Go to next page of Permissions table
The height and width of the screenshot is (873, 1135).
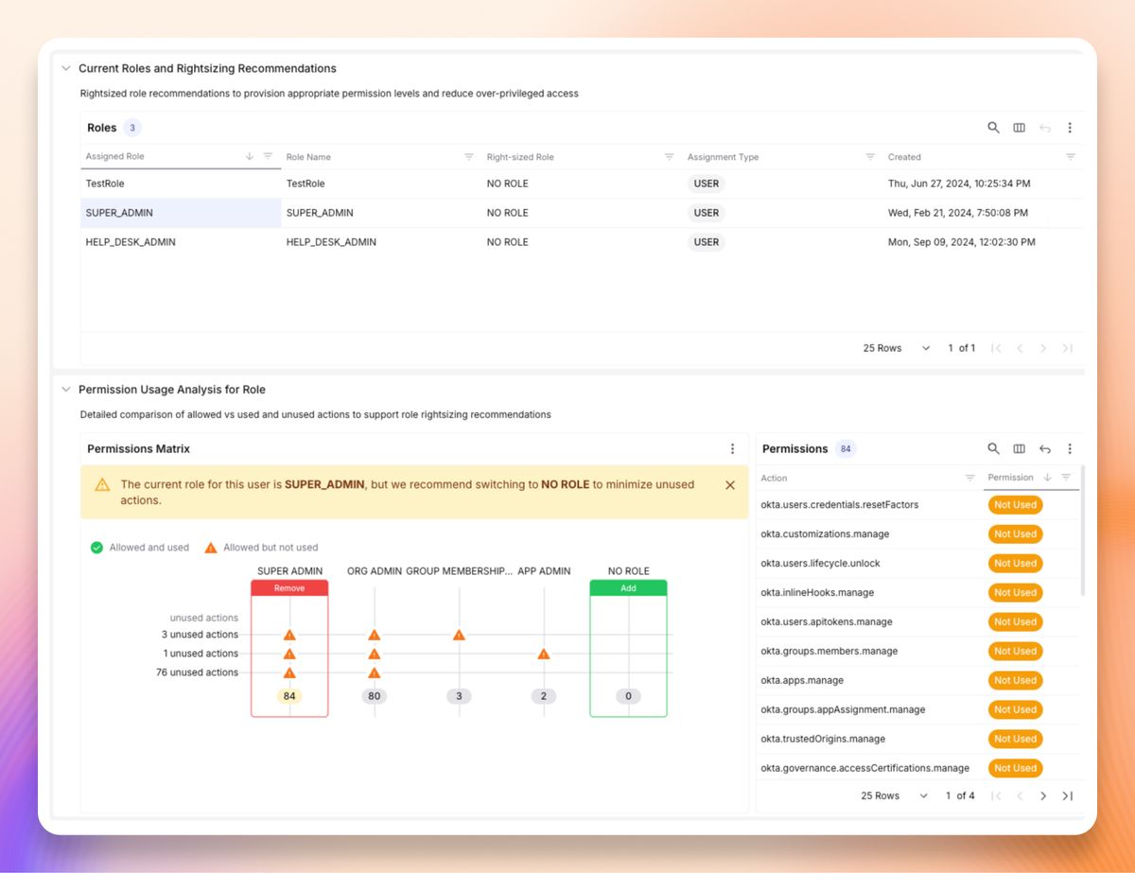pyautogui.click(x=1043, y=795)
